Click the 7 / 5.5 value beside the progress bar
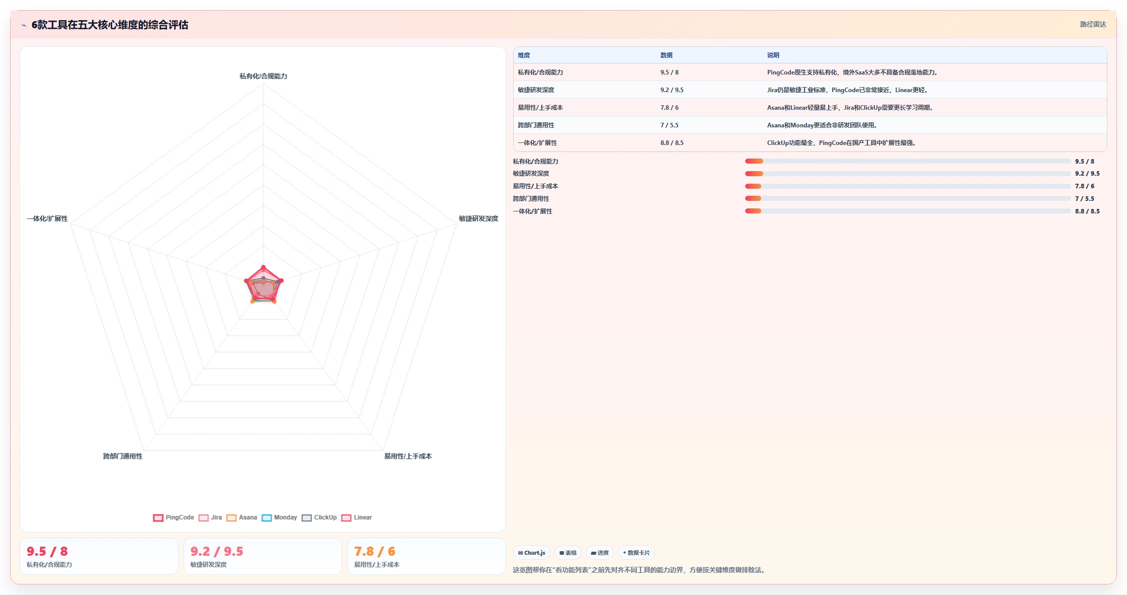Screen dimensions: 1127x595 click(x=1085, y=199)
